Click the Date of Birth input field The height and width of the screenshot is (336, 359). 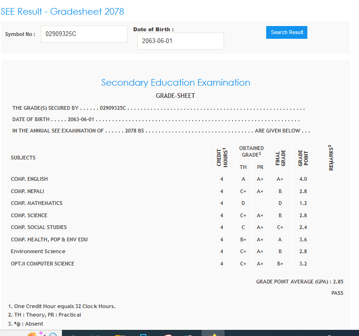tap(180, 41)
